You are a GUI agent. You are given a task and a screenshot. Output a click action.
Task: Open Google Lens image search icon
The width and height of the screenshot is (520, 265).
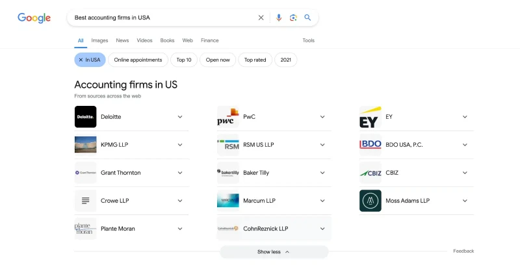tap(293, 18)
